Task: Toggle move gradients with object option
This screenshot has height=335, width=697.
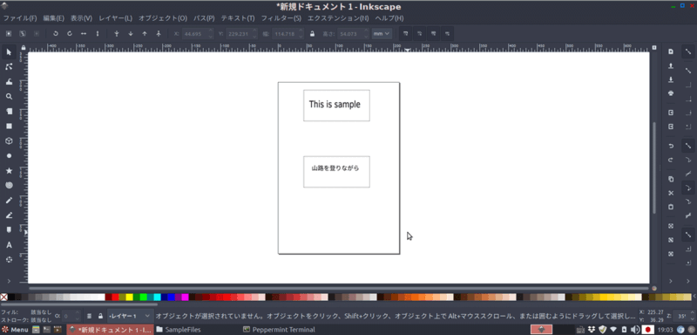Action: point(433,33)
